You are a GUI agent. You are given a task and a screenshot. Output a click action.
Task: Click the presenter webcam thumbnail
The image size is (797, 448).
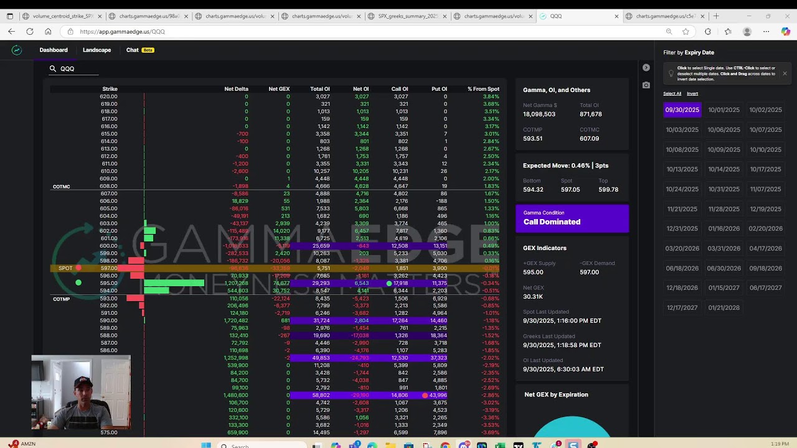click(x=81, y=393)
